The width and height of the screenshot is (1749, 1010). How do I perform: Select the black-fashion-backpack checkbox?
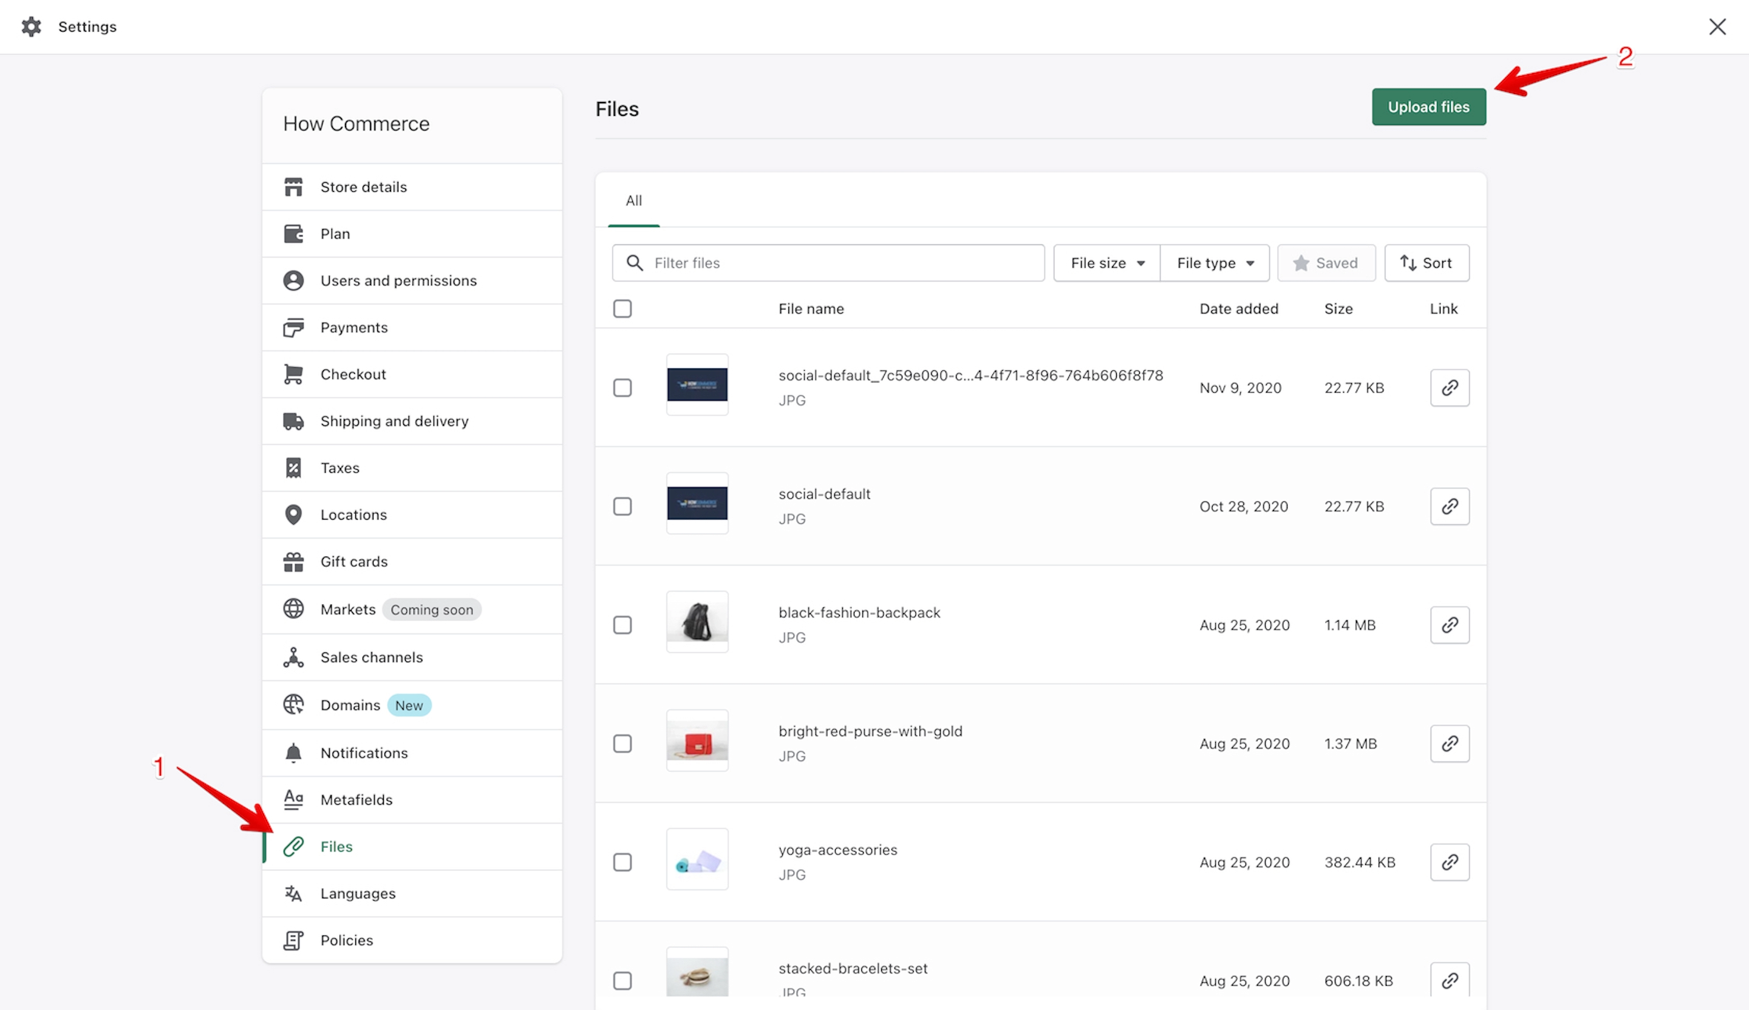[622, 625]
